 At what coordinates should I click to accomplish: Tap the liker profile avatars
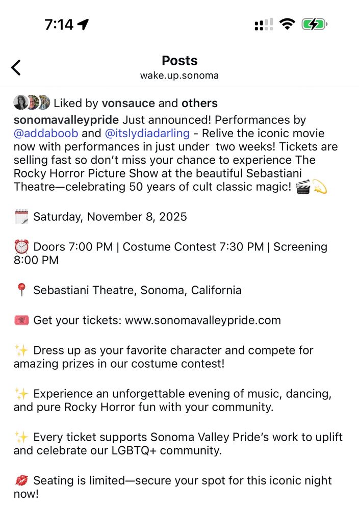click(x=32, y=103)
